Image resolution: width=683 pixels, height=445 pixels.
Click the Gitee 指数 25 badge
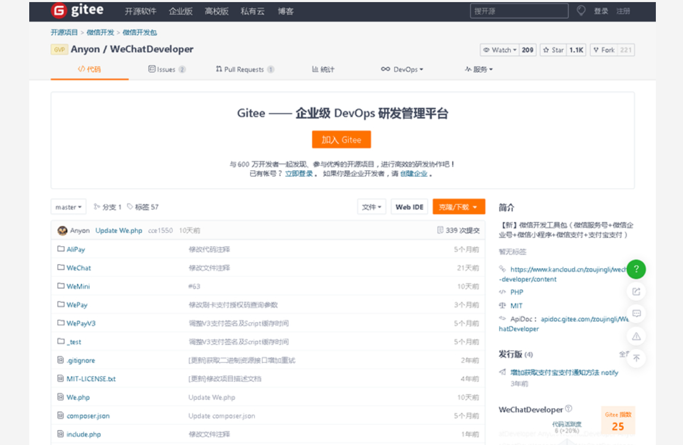click(618, 420)
